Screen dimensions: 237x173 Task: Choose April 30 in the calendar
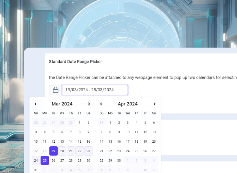tap(119, 160)
